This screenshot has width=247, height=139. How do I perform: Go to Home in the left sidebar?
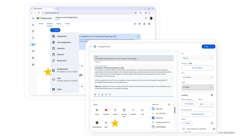[33, 25]
